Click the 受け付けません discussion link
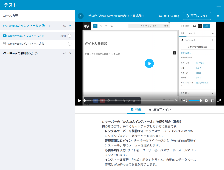The width and height of the screenshot is (224, 170). [202, 83]
